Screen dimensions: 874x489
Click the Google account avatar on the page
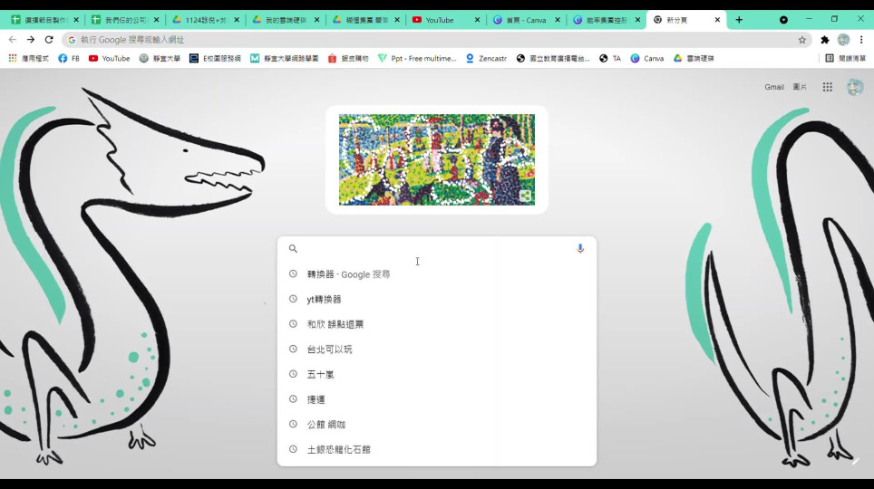click(x=854, y=87)
